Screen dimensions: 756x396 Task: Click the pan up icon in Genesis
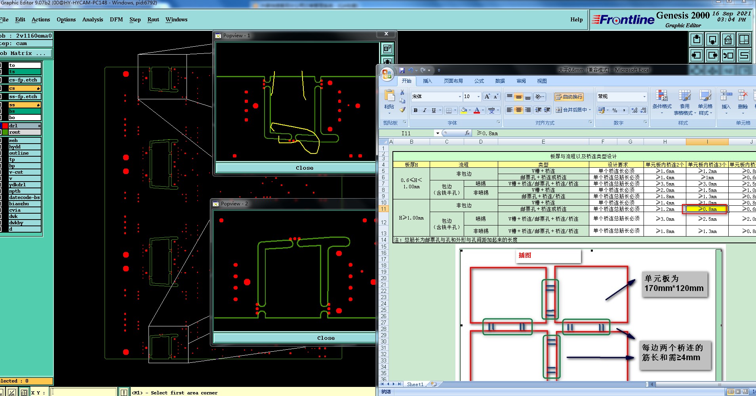click(697, 40)
